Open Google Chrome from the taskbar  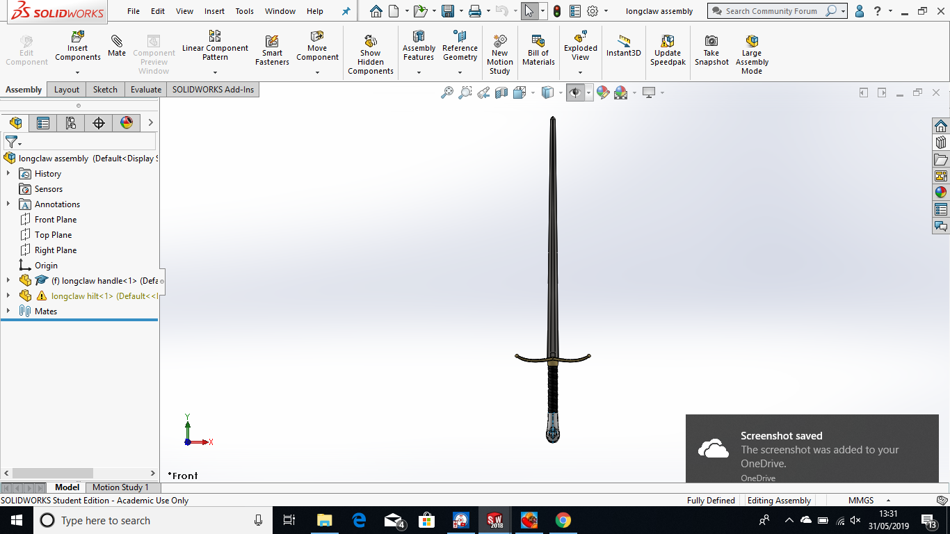[x=563, y=520]
